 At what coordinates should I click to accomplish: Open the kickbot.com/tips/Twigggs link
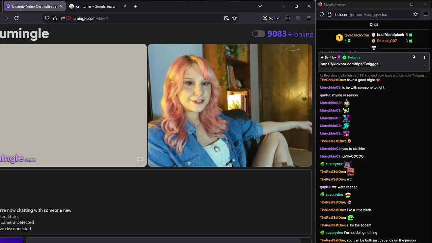pyautogui.click(x=349, y=64)
